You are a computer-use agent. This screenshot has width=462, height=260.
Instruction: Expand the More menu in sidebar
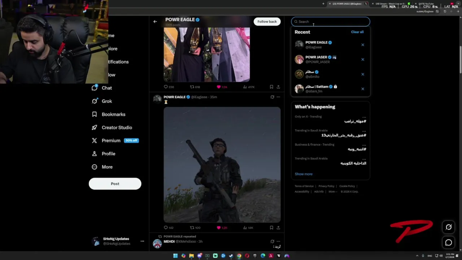pyautogui.click(x=102, y=167)
